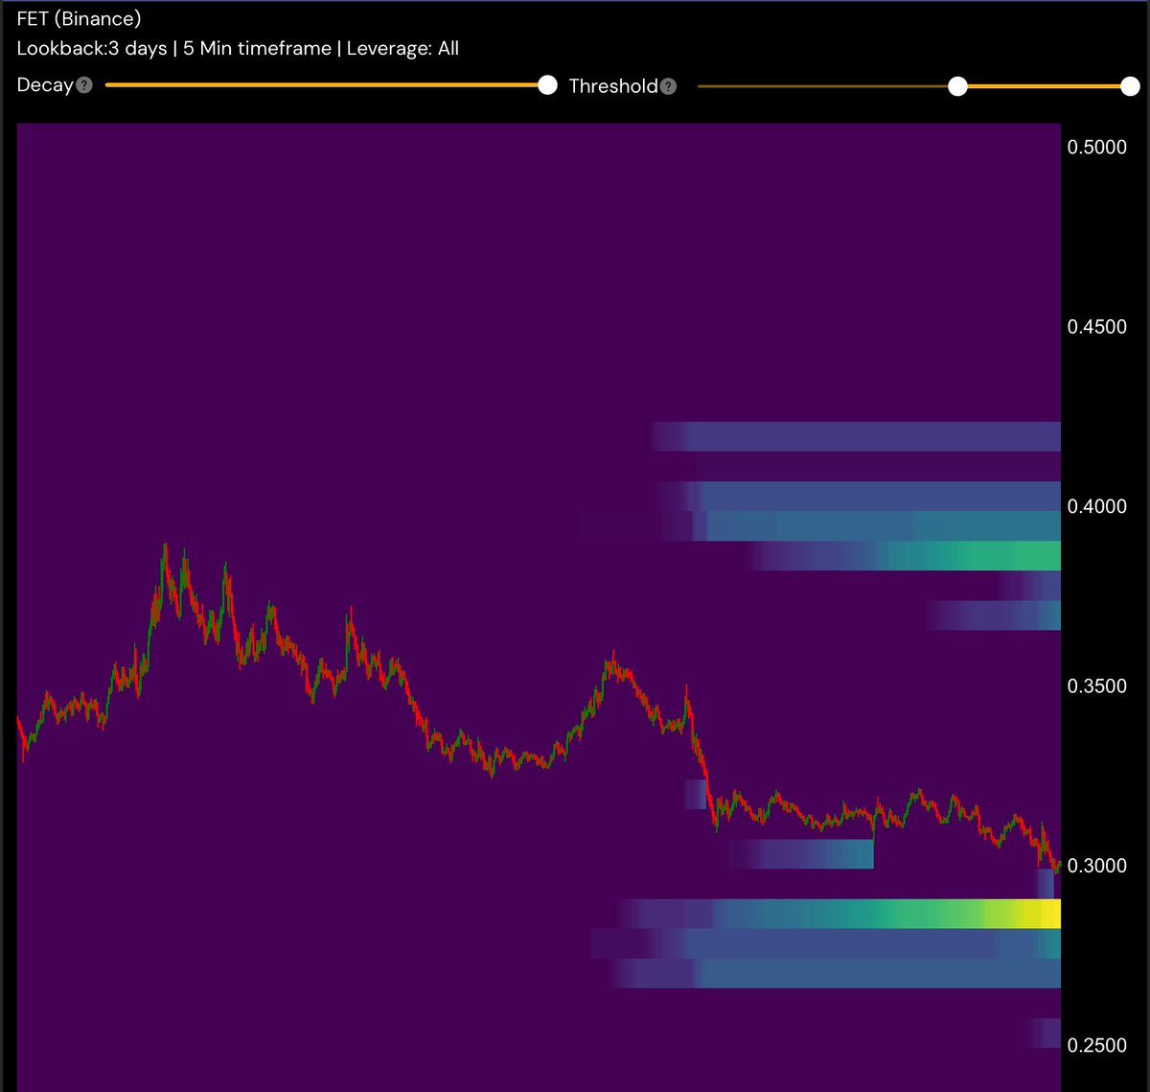1150x1092 pixels.
Task: Click the 0.4000 price axis label
Action: coord(1097,506)
